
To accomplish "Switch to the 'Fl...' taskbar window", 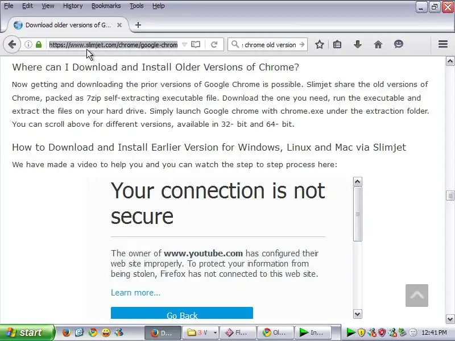I will pyautogui.click(x=238, y=332).
